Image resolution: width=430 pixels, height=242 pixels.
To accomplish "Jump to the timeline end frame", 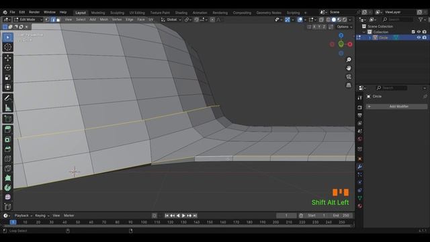I will click(196, 216).
